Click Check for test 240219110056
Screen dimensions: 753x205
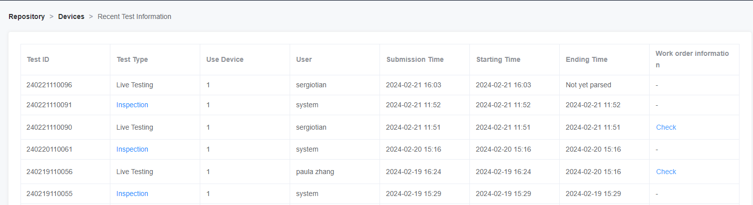tap(666, 172)
